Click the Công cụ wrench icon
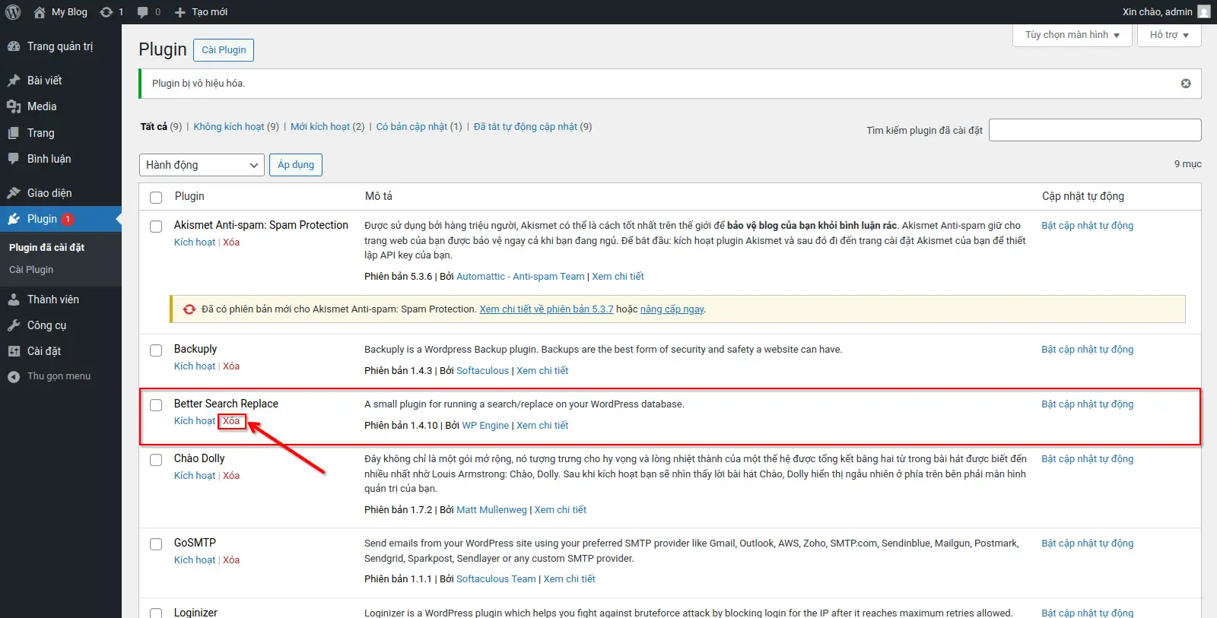The height and width of the screenshot is (618, 1217). 14,325
